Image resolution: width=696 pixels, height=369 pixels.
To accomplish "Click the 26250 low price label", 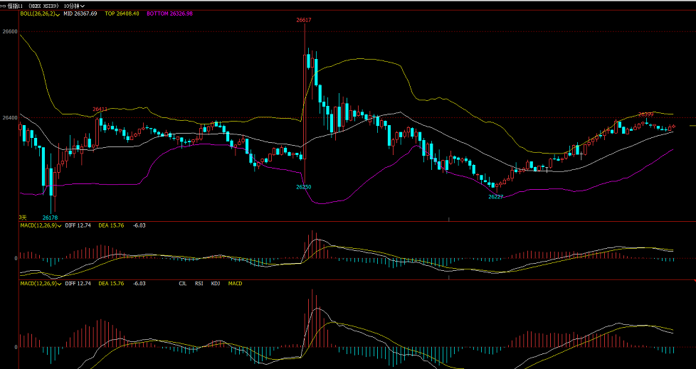I will tap(304, 186).
